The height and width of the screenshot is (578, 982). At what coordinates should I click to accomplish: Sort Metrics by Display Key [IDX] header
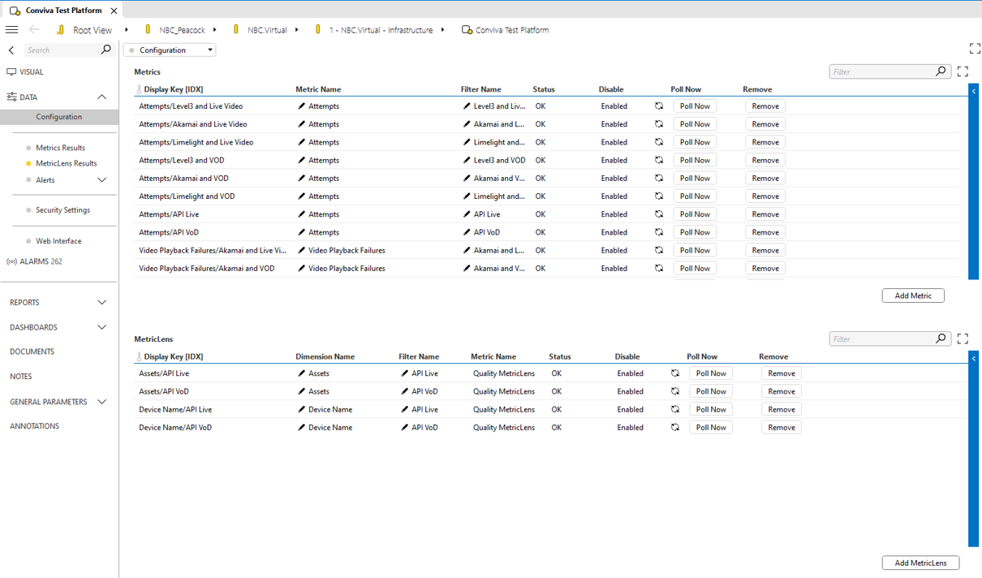(173, 89)
